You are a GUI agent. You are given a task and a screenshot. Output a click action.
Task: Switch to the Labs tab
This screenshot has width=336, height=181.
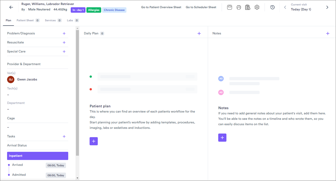coord(73,20)
